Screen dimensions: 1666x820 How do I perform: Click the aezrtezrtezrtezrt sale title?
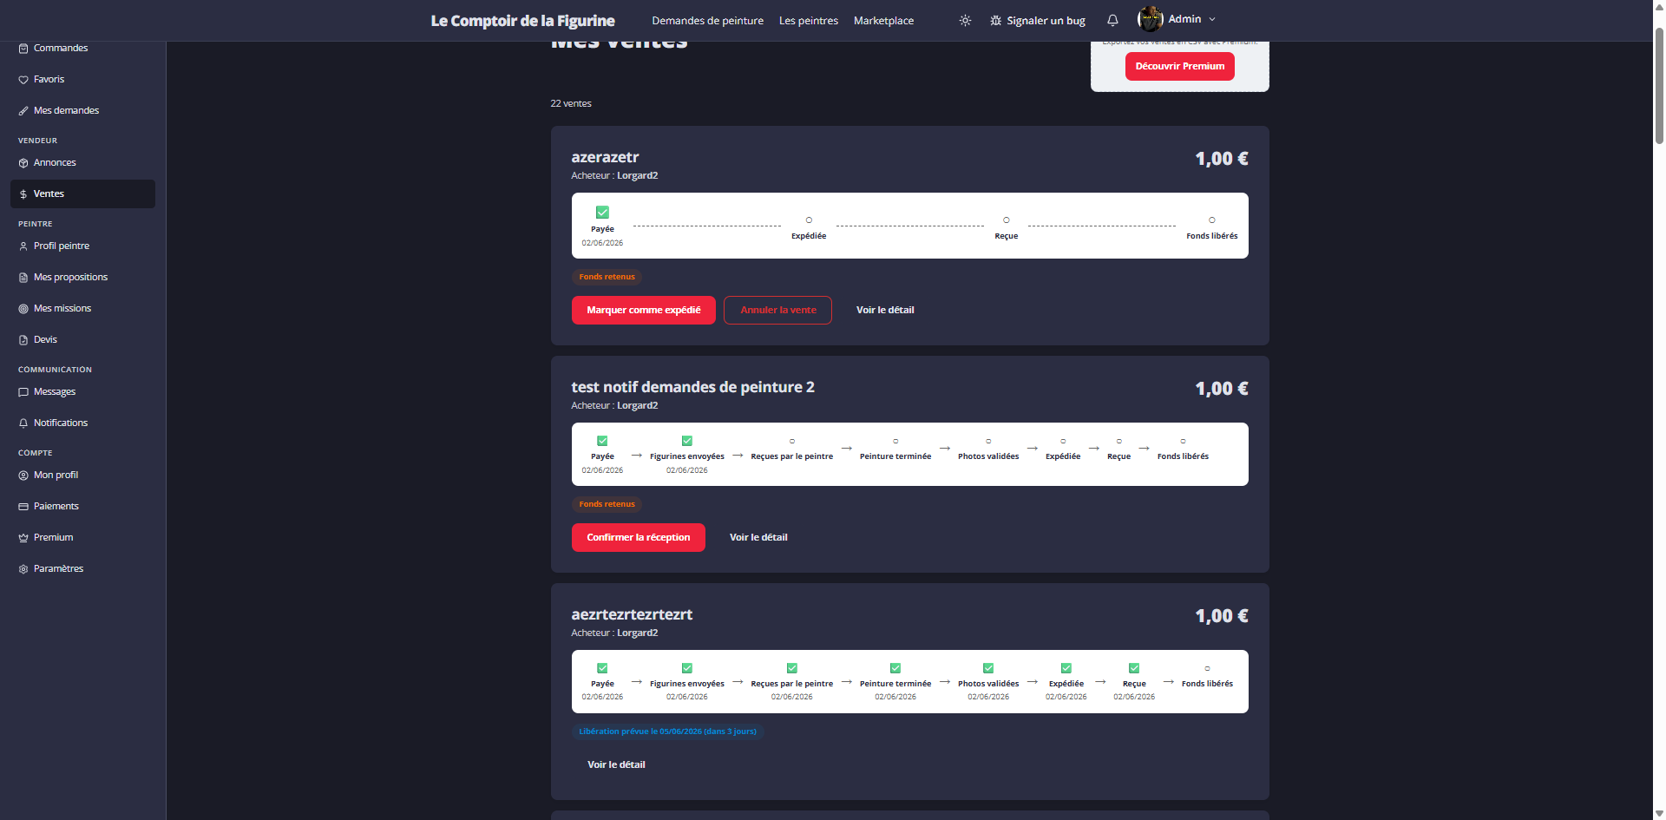(x=632, y=614)
